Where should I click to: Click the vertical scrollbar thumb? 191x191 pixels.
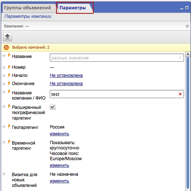pyautogui.click(x=188, y=123)
